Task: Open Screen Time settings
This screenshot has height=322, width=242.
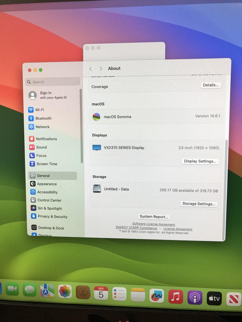Action: (x=46, y=164)
